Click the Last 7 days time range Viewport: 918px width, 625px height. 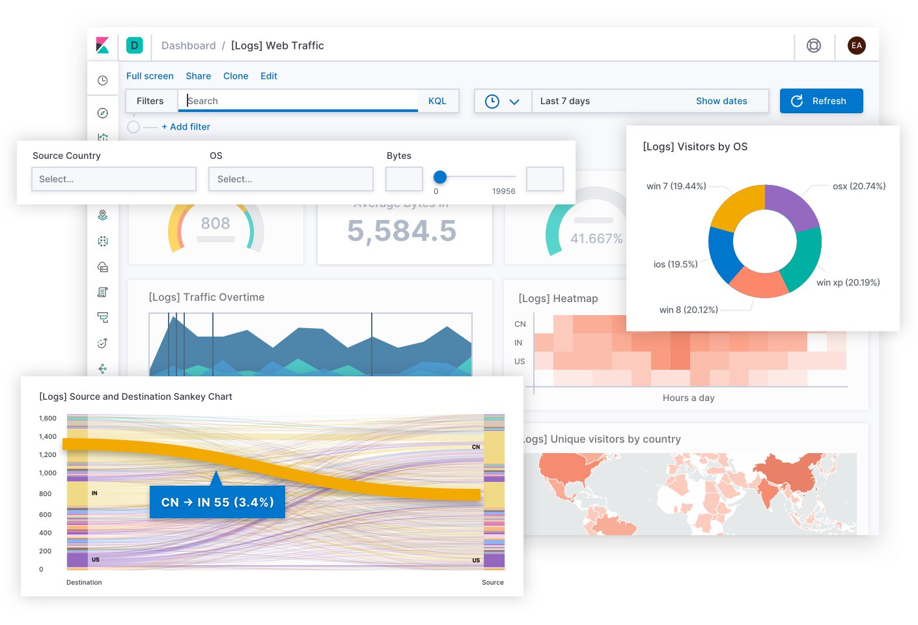pyautogui.click(x=565, y=101)
